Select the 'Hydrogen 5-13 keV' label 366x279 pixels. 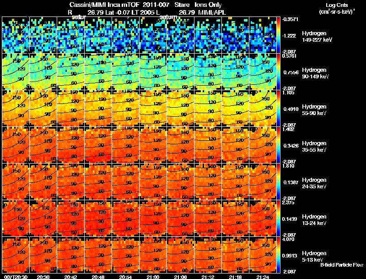coord(314,257)
